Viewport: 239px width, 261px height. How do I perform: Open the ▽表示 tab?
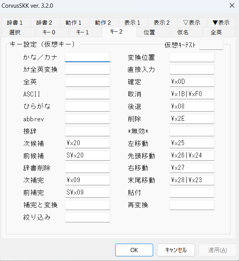pyautogui.click(x=192, y=22)
